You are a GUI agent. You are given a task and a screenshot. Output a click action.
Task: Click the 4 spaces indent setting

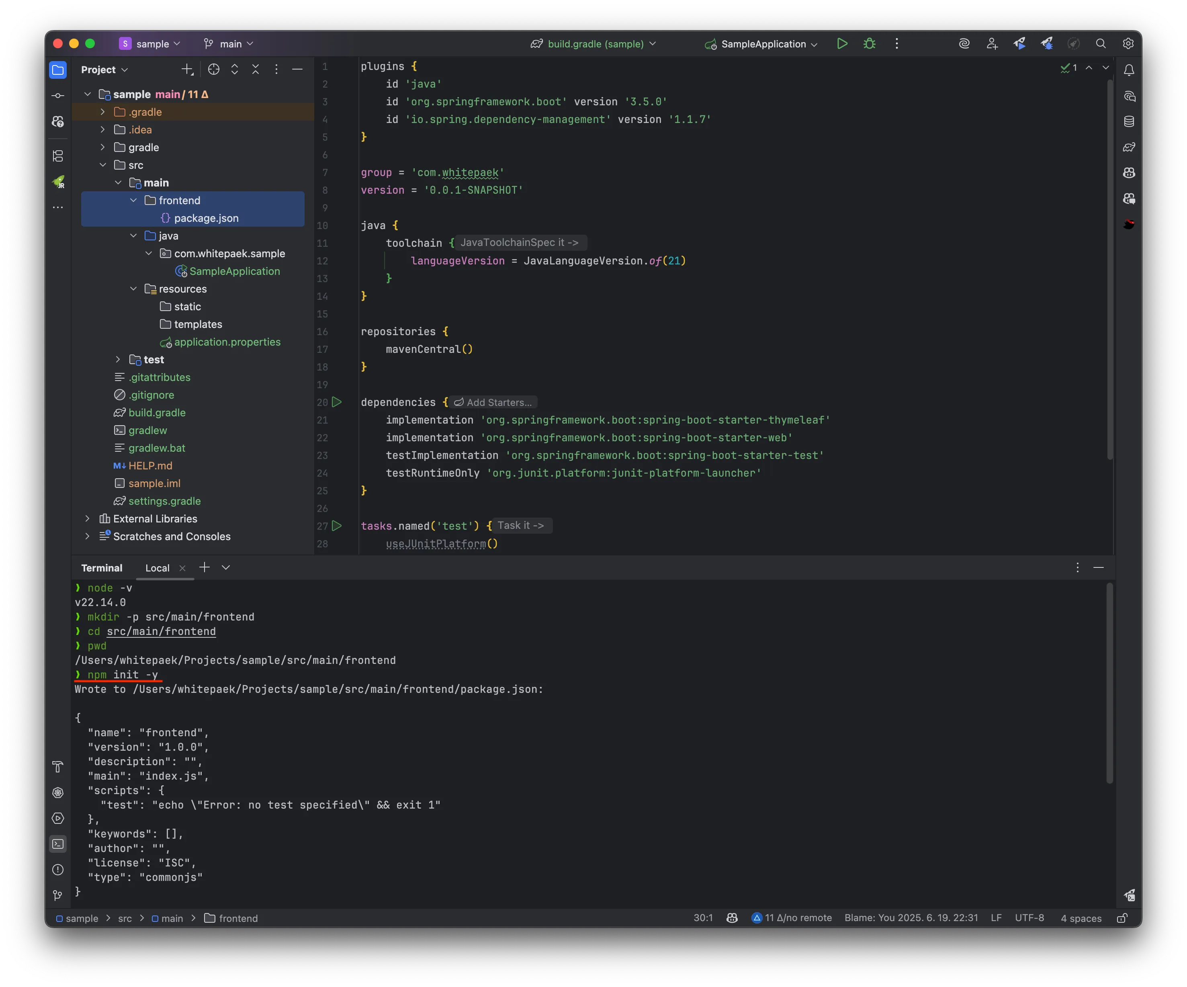coord(1081,918)
